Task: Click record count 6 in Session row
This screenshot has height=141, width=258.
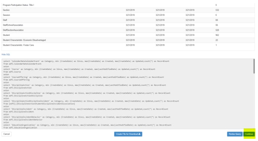Action: click(x=216, y=15)
